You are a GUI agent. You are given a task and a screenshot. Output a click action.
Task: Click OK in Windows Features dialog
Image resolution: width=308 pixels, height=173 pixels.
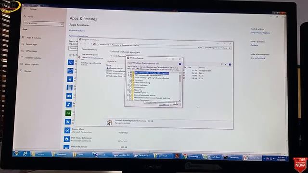164,105
